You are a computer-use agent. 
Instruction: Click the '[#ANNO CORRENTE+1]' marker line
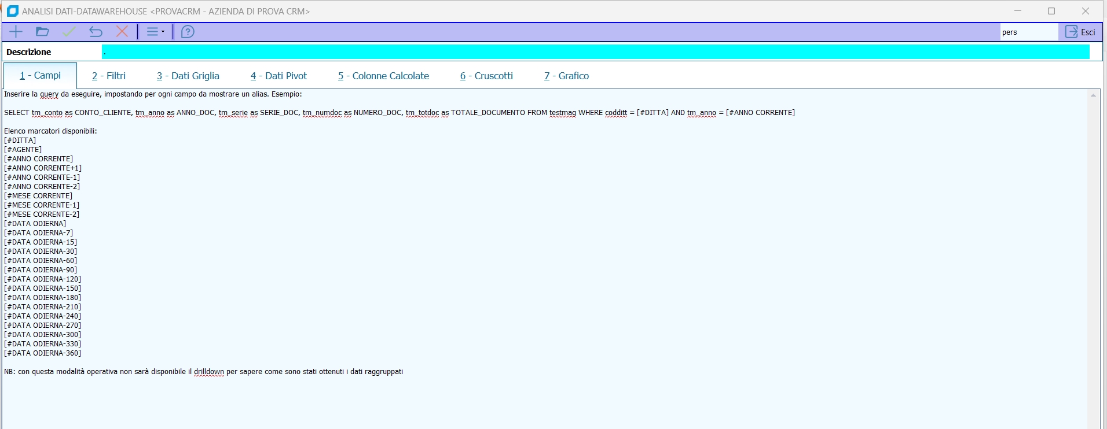tap(43, 168)
